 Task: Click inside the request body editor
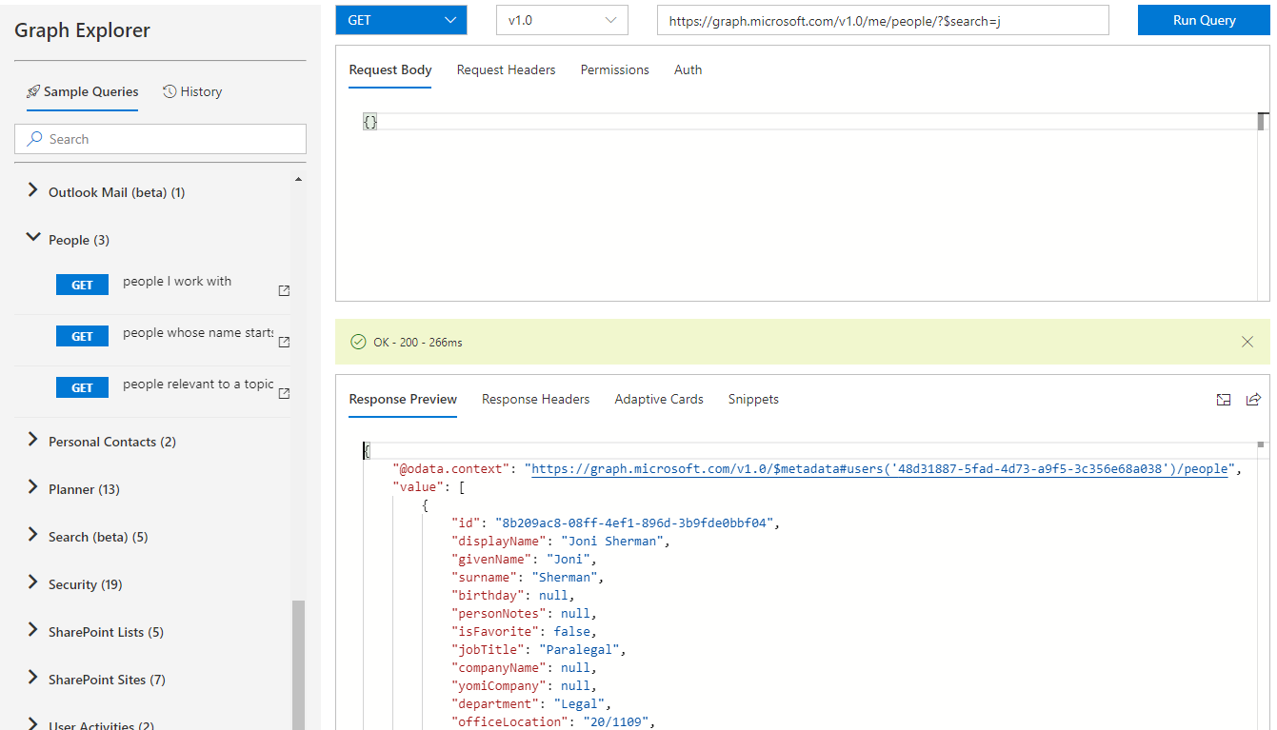[809, 205]
